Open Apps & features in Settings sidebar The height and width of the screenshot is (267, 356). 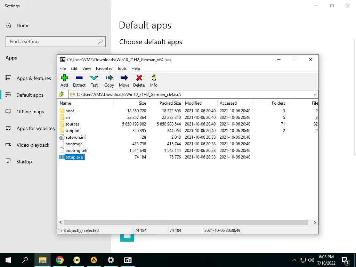(28, 78)
